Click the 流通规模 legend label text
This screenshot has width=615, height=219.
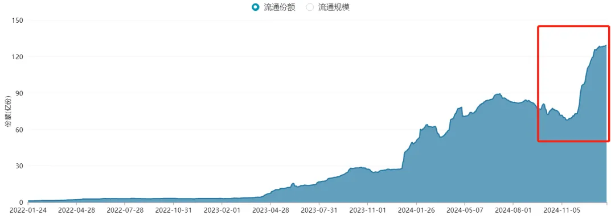click(333, 7)
